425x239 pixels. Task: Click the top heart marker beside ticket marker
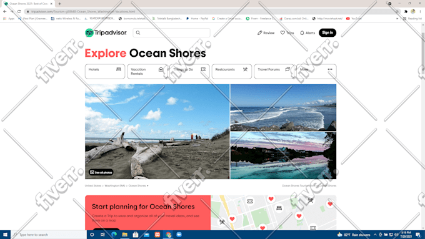271,199
